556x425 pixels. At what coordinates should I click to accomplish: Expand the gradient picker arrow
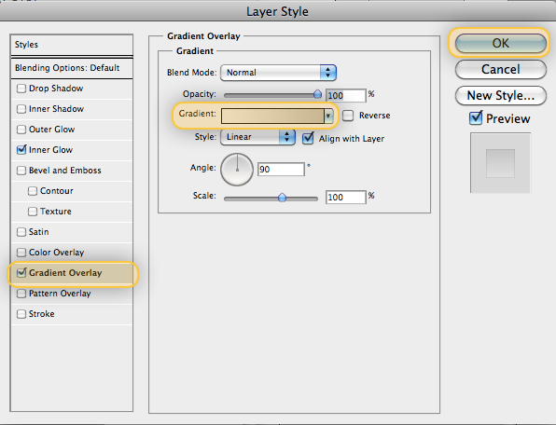[x=328, y=116]
